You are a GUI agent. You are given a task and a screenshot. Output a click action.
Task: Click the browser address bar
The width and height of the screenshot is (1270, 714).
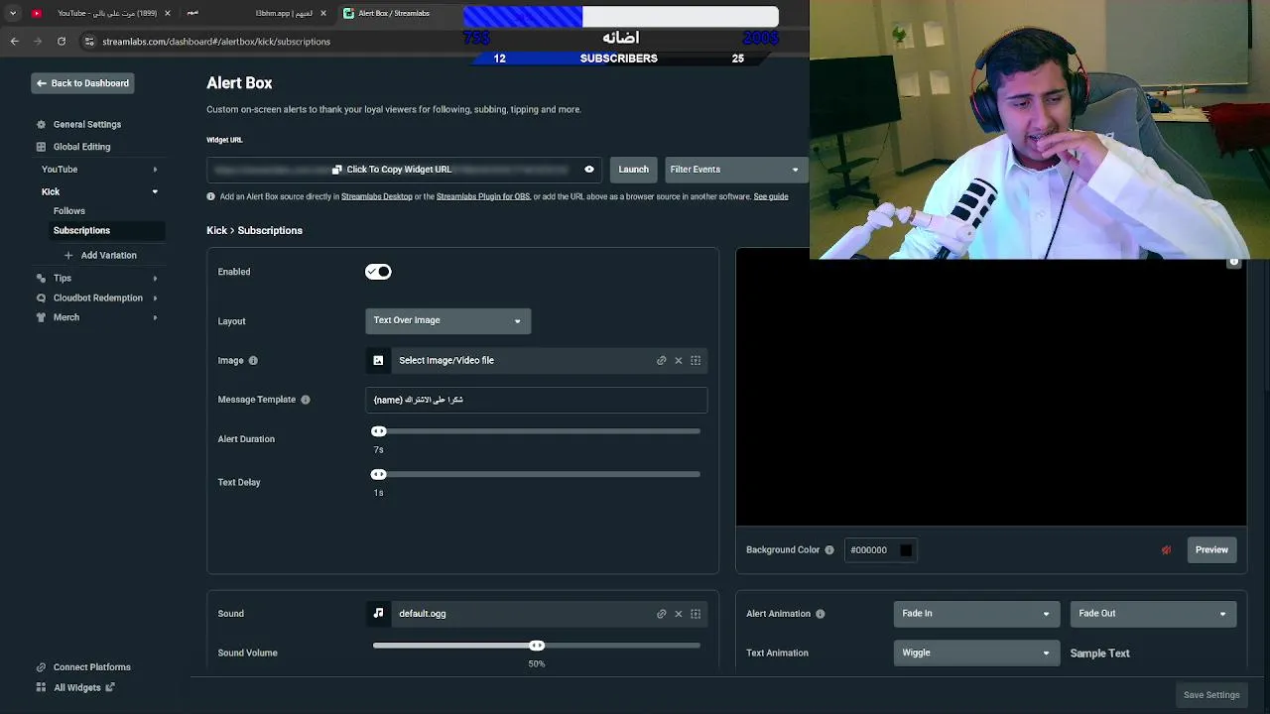tap(268, 42)
